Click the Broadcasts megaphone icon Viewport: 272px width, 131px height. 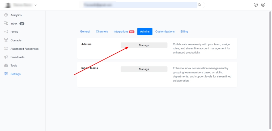pos(6,57)
